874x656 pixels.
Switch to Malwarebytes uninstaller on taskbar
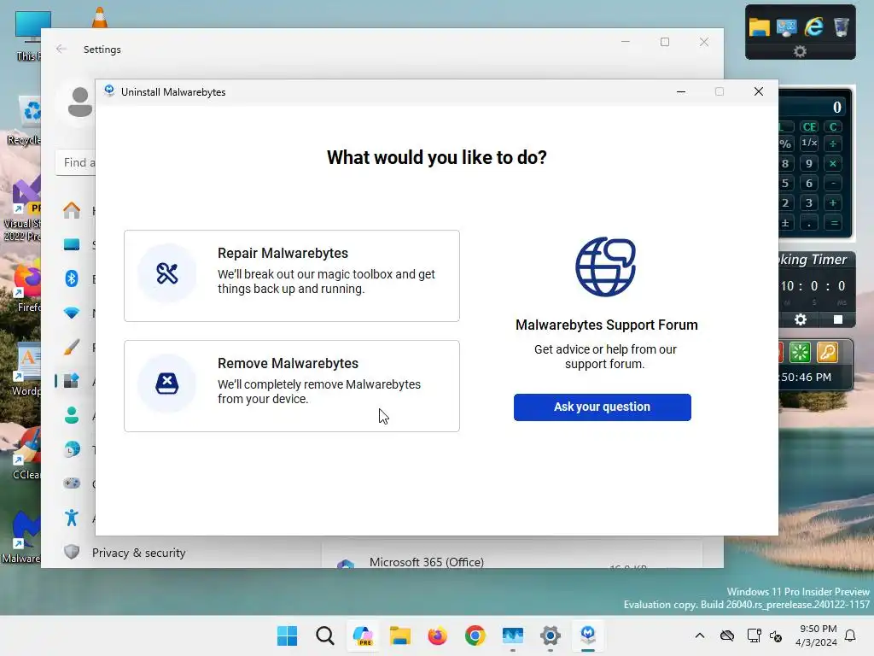[588, 635]
